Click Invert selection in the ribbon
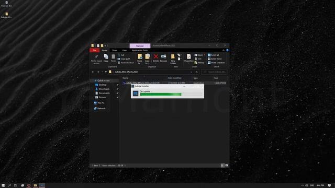 [216, 63]
